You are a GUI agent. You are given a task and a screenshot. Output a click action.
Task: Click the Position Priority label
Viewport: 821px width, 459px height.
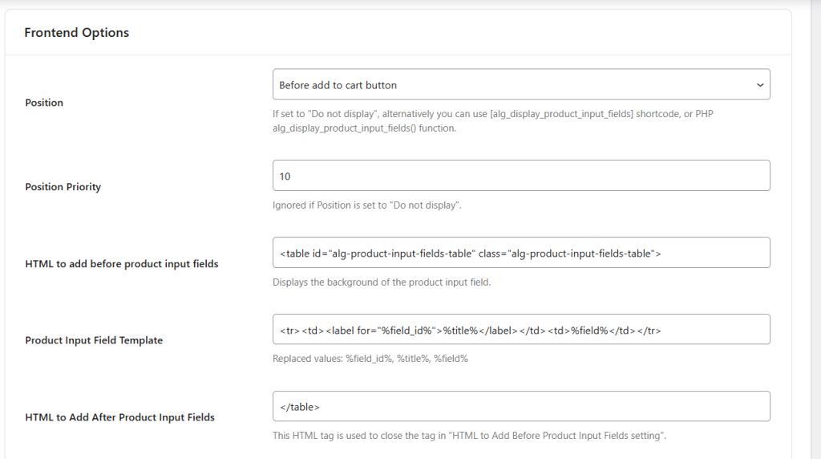[63, 187]
